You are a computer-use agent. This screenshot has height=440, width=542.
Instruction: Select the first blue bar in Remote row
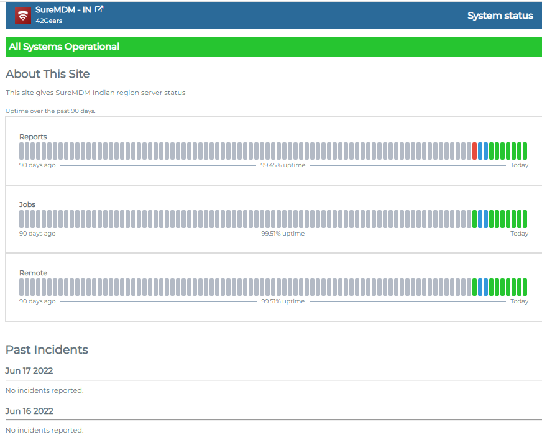(x=480, y=287)
